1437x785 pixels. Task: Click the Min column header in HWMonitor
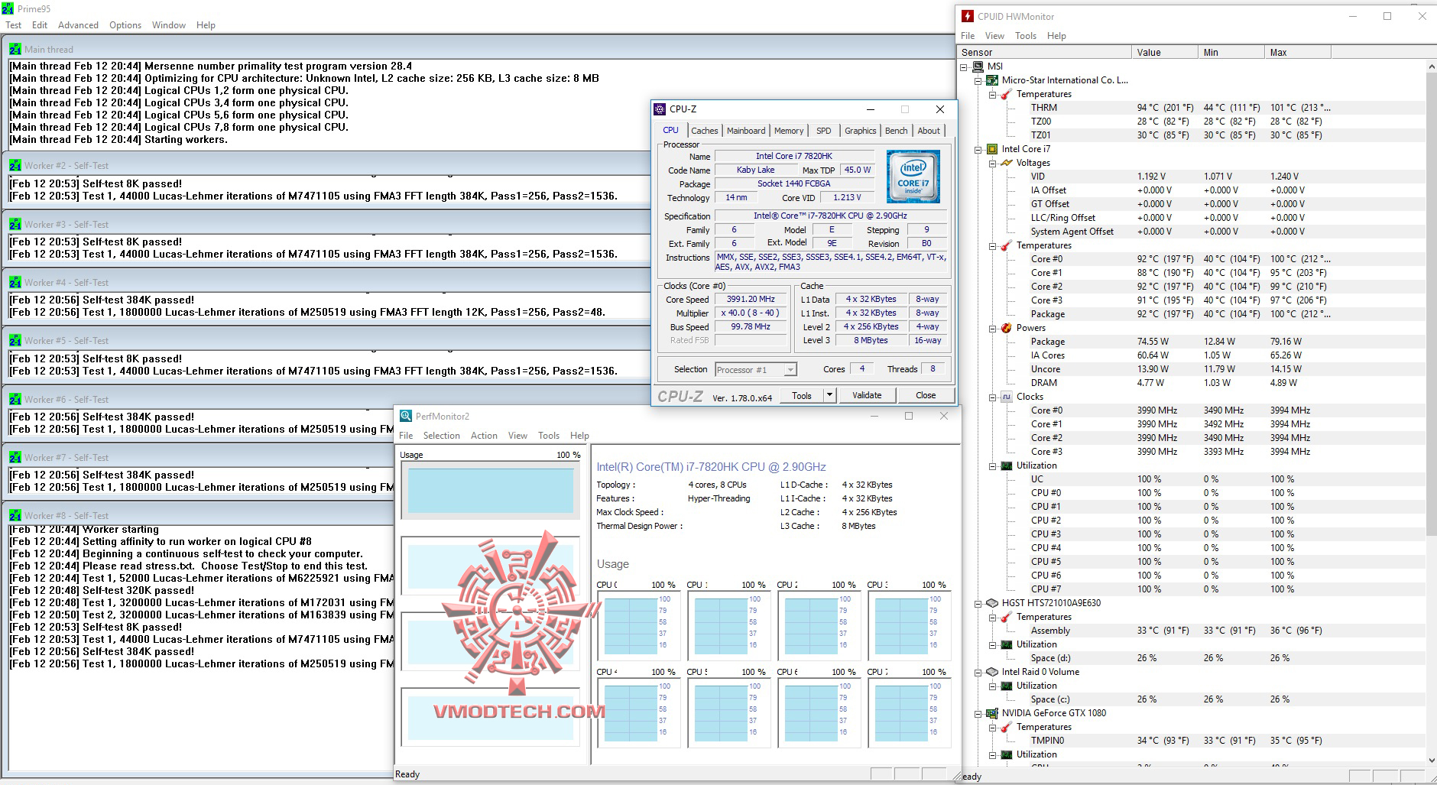tap(1231, 53)
